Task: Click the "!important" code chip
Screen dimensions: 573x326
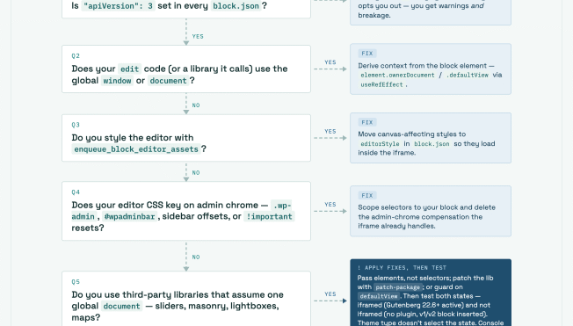Action: 269,217
